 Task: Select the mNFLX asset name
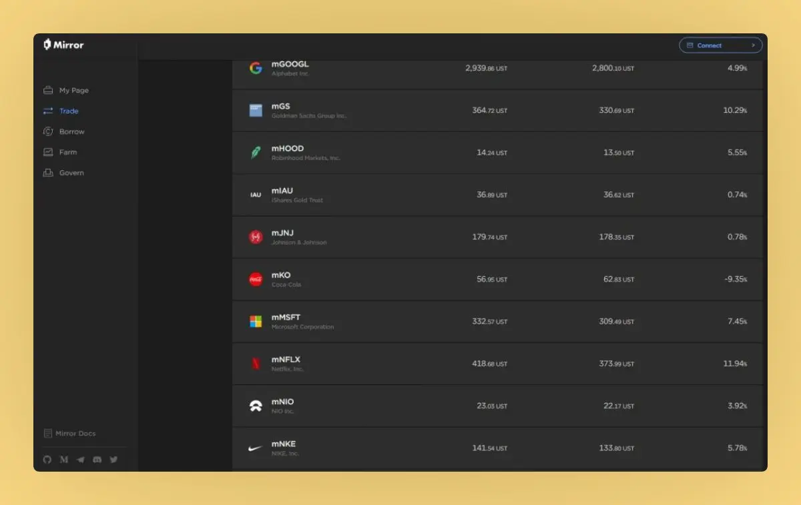pos(286,360)
